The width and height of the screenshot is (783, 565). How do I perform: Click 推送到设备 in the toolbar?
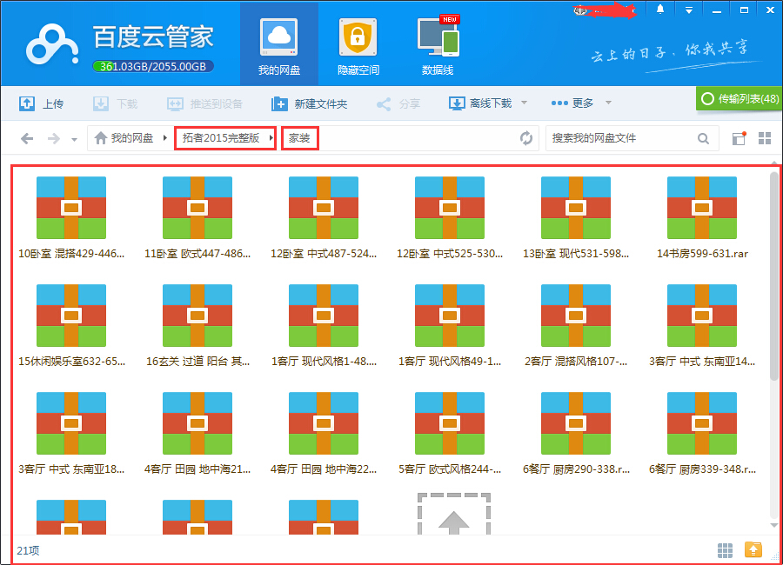[204, 103]
